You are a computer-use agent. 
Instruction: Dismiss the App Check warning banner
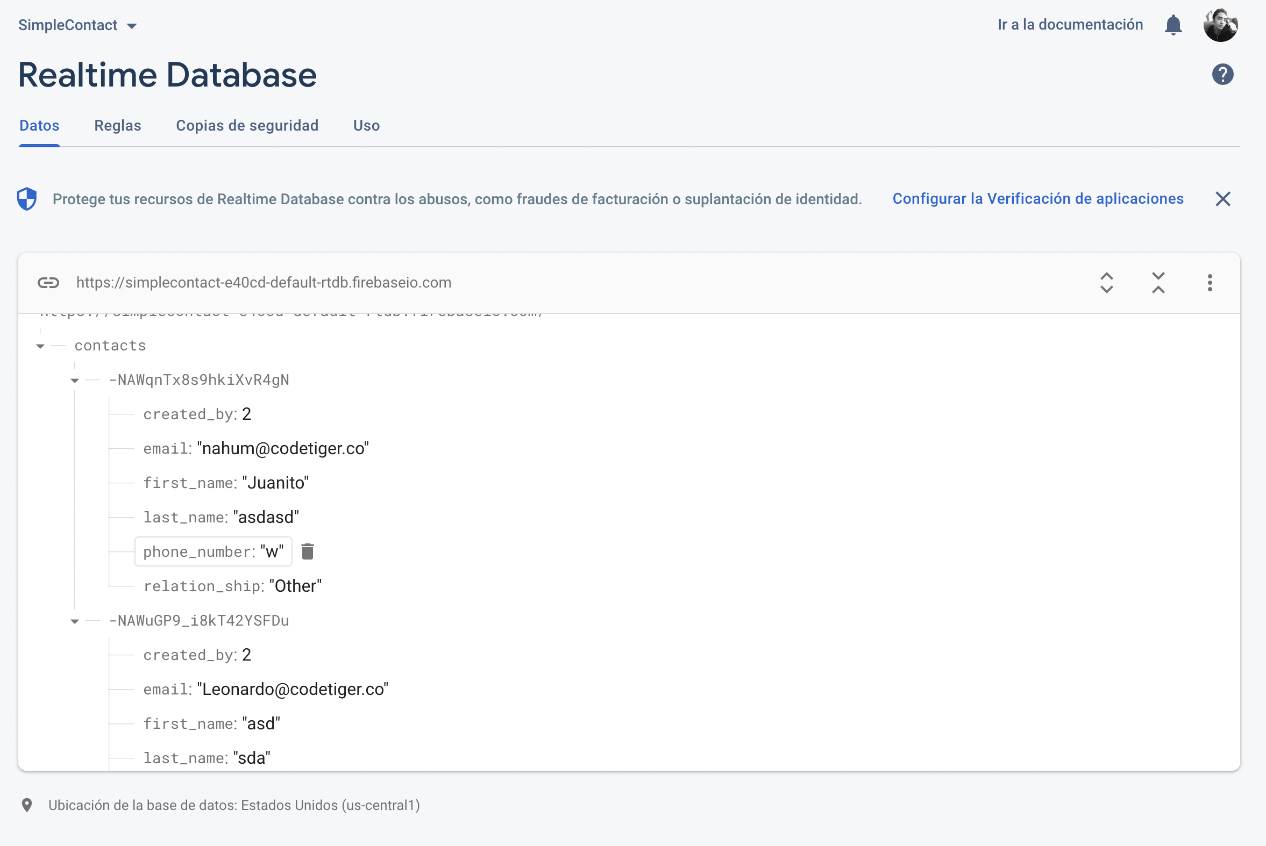[x=1223, y=198]
